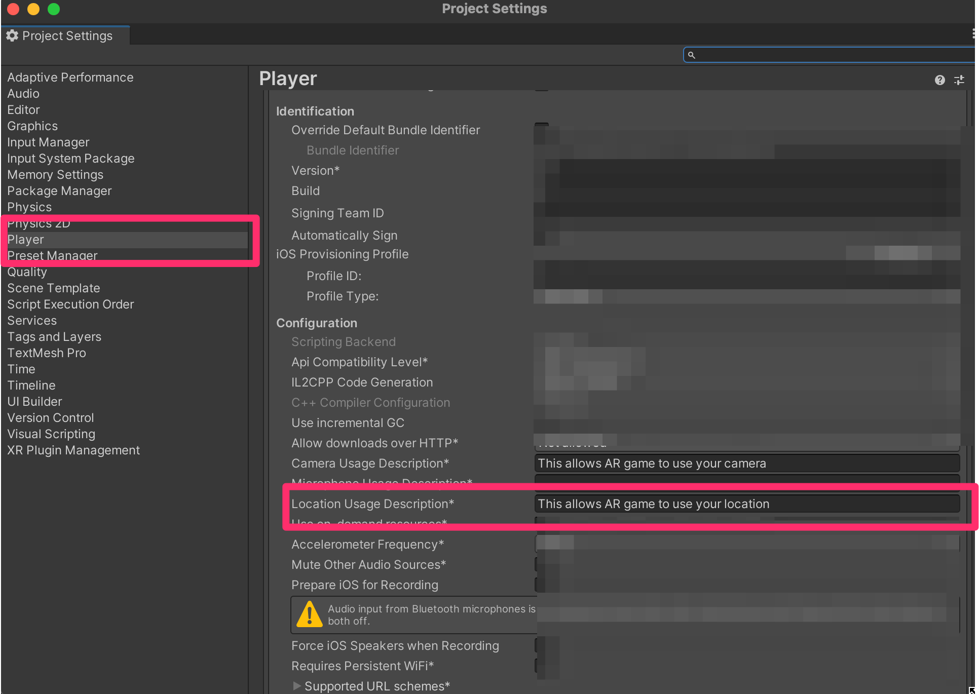The height and width of the screenshot is (694, 979).
Task: Click the Project Settings gear icon
Action: pyautogui.click(x=12, y=35)
